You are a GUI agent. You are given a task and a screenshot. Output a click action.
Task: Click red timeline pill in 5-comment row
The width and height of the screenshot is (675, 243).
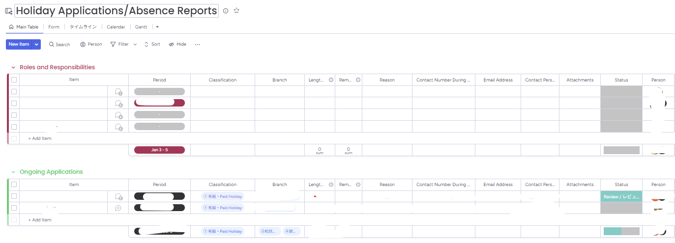coord(159,103)
